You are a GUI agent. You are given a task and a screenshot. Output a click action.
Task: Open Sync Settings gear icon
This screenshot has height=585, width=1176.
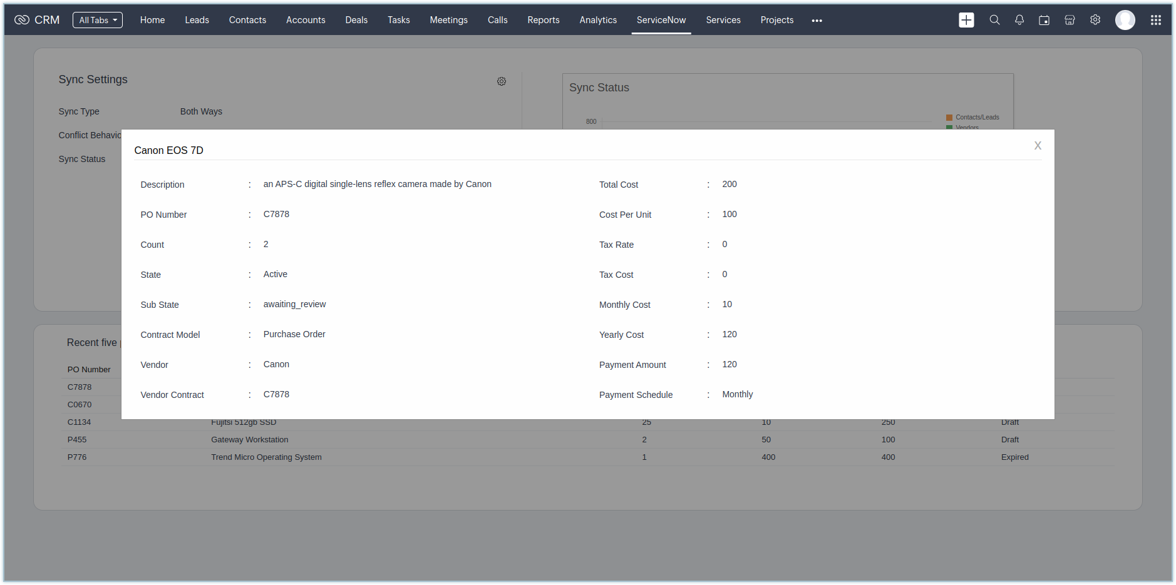pos(502,81)
